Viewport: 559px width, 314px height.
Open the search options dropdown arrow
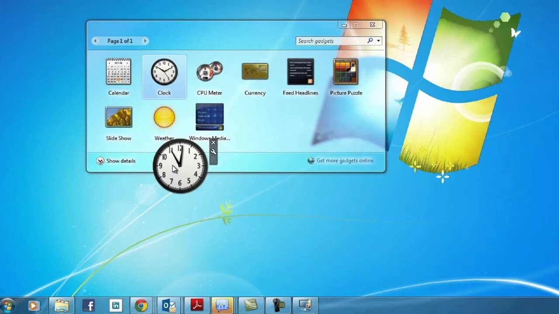pos(378,41)
